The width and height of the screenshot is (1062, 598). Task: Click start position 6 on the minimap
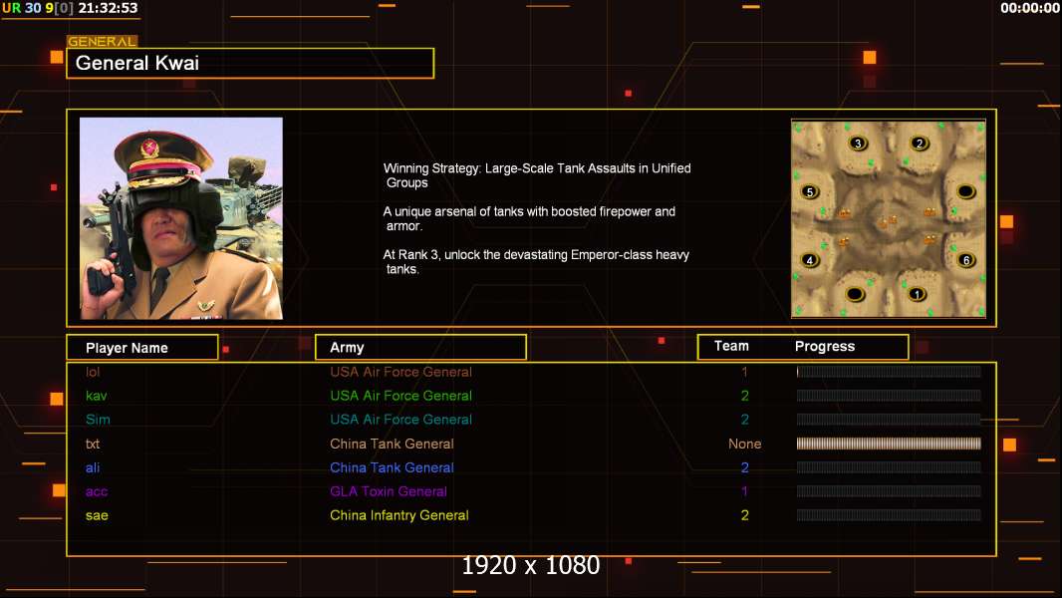(x=966, y=259)
